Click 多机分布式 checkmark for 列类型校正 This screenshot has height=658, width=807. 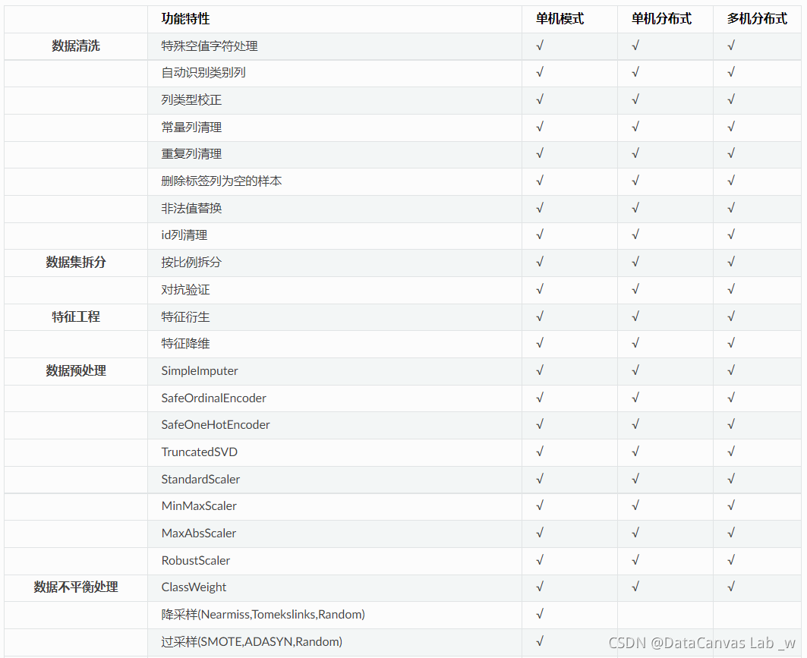click(x=731, y=100)
